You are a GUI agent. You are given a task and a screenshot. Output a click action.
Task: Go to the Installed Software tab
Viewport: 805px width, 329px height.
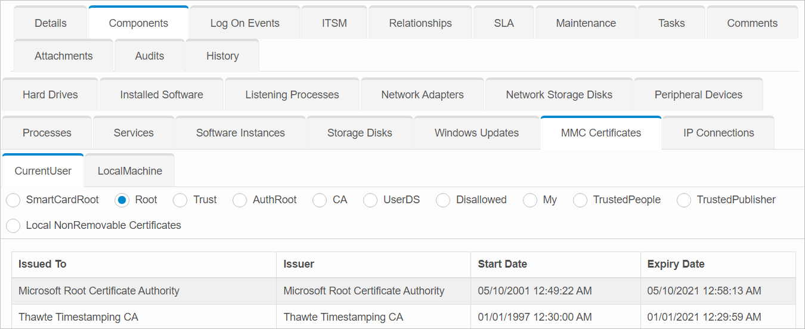(x=162, y=95)
